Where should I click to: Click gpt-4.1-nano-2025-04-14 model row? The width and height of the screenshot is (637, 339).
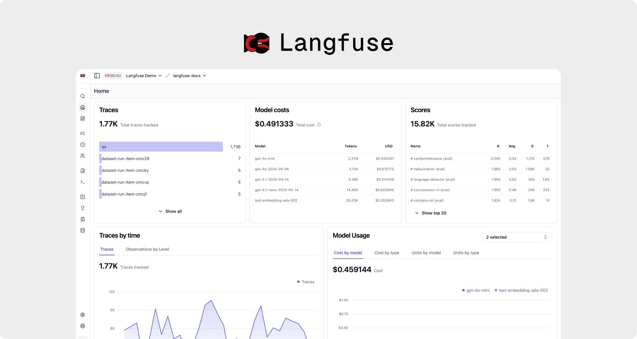point(325,190)
